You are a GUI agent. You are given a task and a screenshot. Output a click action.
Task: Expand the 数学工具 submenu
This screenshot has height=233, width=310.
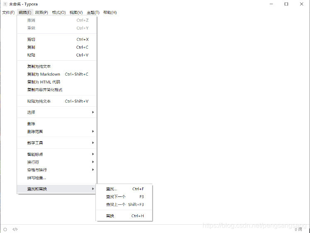tap(57, 143)
